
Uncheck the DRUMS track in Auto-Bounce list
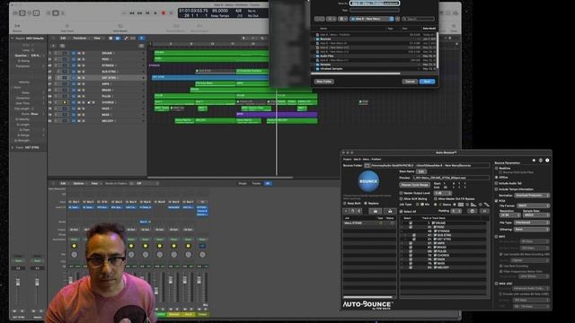411,223
